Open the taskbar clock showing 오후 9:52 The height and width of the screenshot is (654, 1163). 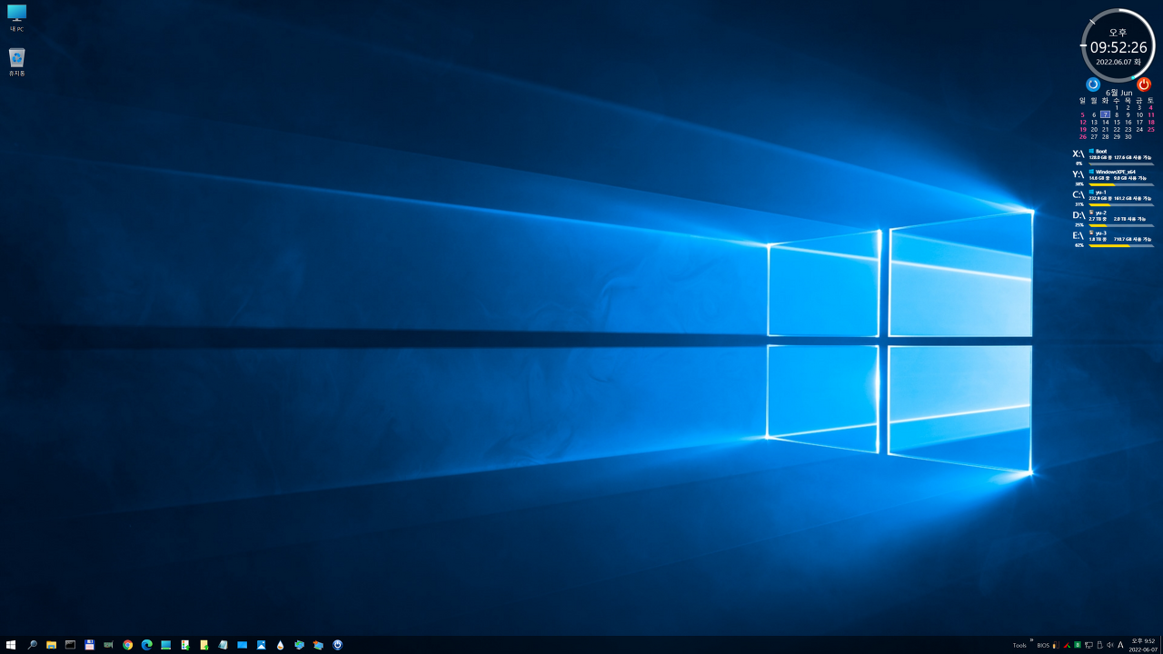pyautogui.click(x=1143, y=645)
